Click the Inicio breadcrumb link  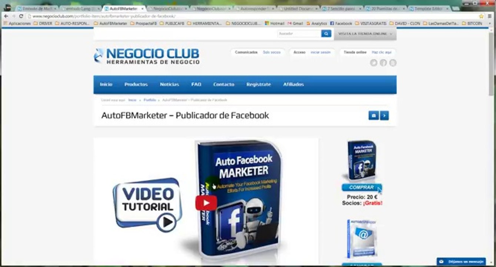pos(132,100)
